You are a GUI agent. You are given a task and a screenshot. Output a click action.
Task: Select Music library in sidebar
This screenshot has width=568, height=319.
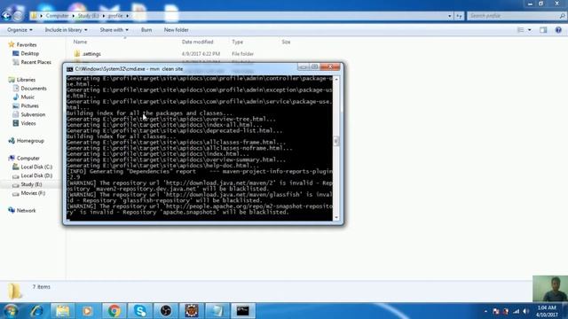(28, 97)
